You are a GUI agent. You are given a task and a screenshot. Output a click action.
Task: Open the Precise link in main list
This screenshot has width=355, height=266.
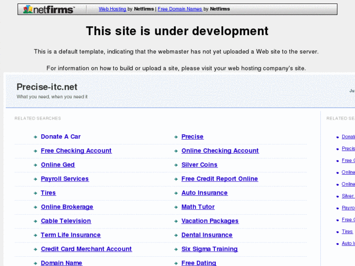click(192, 137)
